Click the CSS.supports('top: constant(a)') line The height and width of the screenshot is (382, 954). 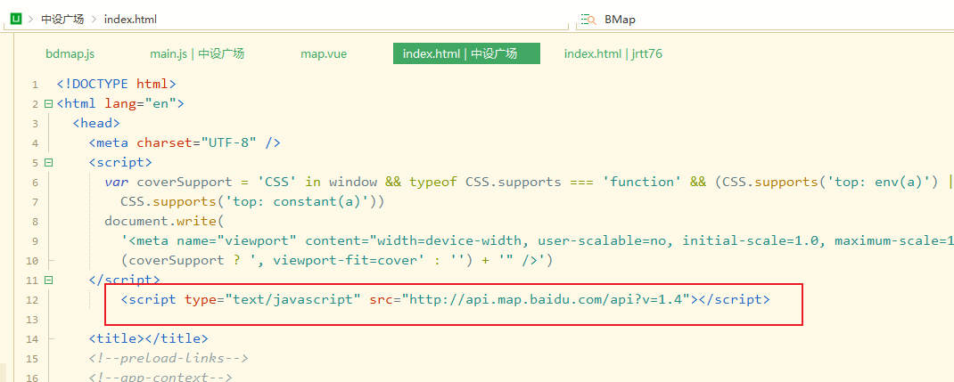pyautogui.click(x=252, y=201)
